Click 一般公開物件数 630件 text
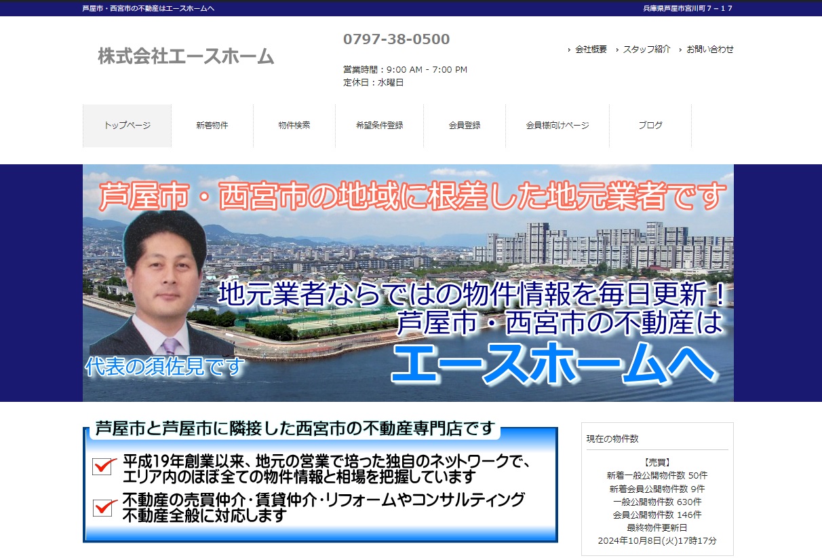Image resolution: width=822 pixels, height=558 pixels. [657, 502]
